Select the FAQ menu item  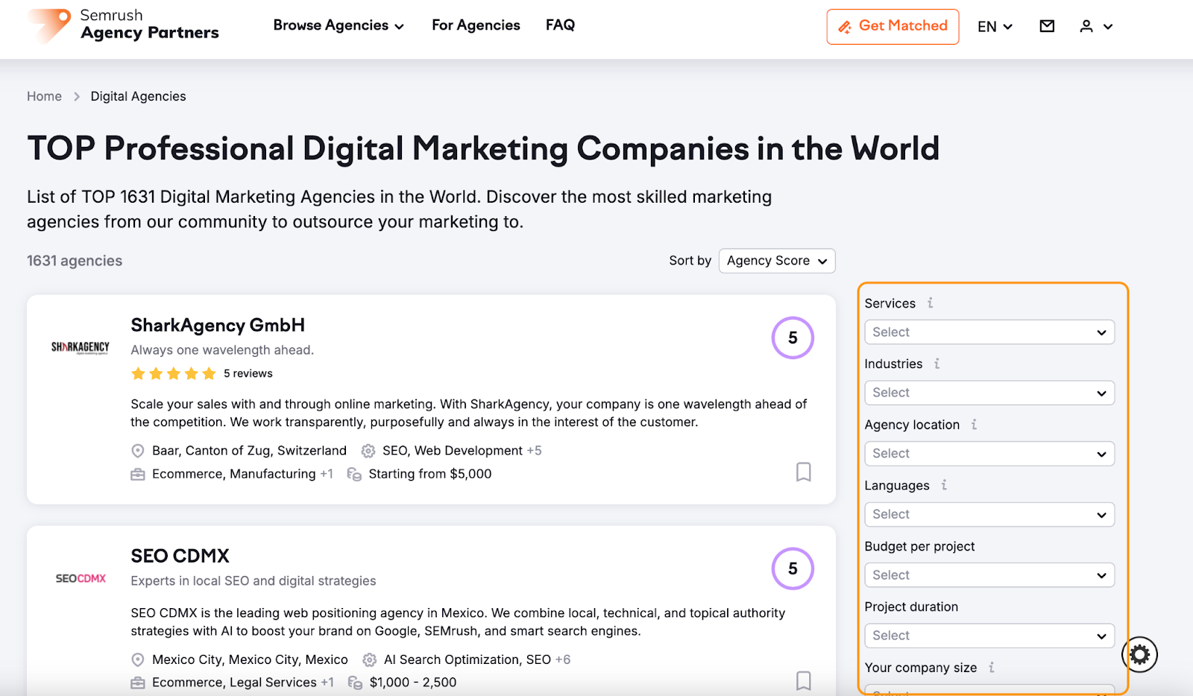coord(559,25)
